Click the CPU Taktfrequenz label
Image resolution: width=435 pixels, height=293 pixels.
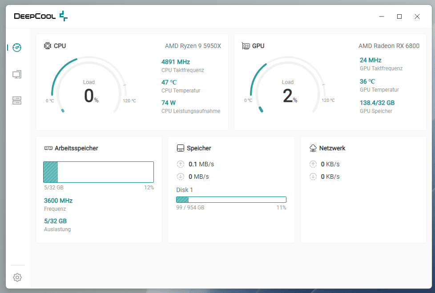pos(182,70)
